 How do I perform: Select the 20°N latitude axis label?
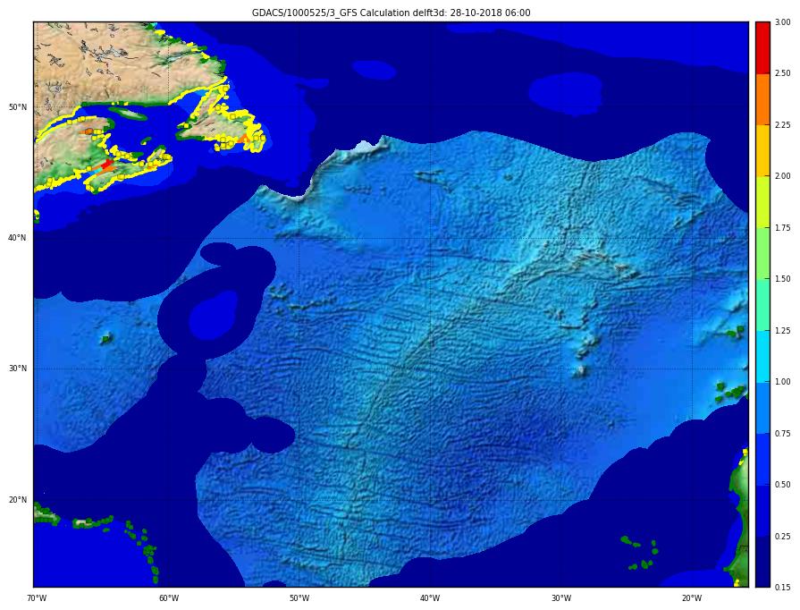coord(18,500)
